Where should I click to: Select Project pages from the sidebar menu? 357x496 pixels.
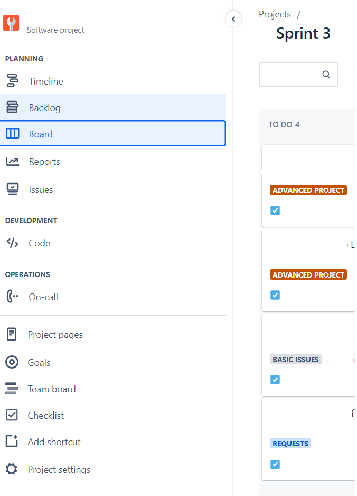[x=55, y=334]
